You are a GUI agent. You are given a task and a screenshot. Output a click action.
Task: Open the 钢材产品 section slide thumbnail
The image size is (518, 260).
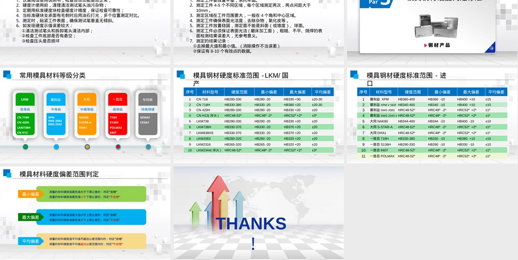click(433, 32)
